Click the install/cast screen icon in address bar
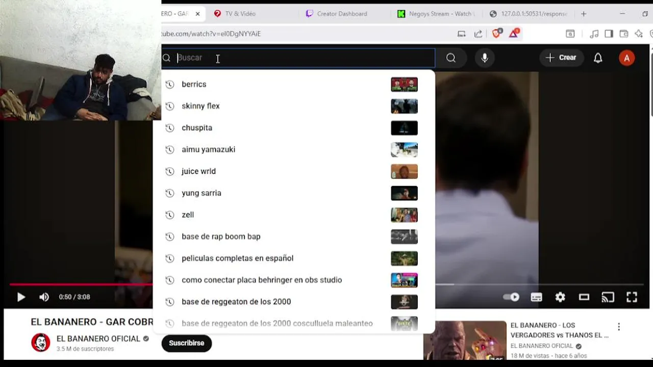653x367 pixels. [461, 34]
